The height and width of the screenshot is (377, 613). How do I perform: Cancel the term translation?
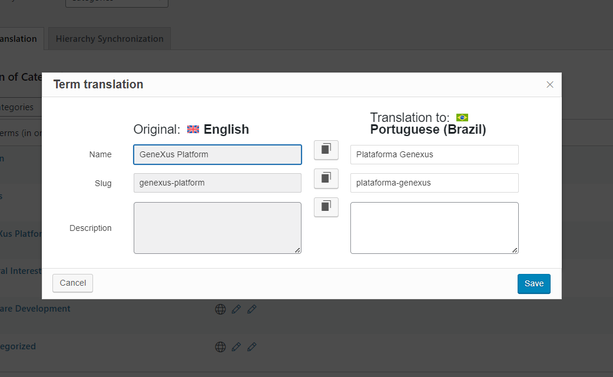tap(72, 283)
